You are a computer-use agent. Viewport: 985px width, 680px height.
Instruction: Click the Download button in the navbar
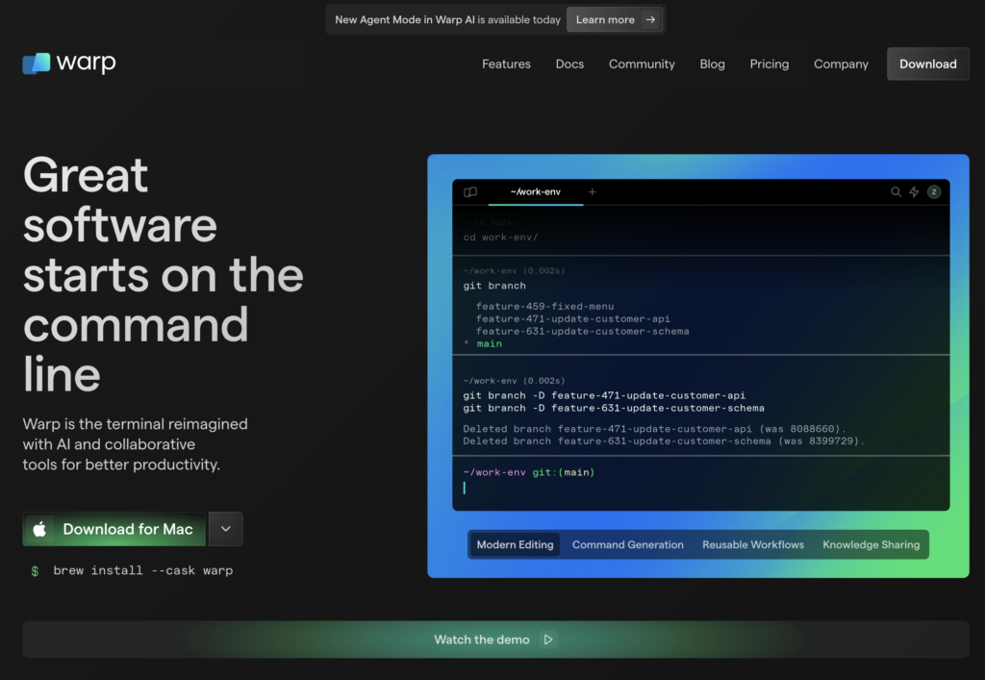(927, 64)
